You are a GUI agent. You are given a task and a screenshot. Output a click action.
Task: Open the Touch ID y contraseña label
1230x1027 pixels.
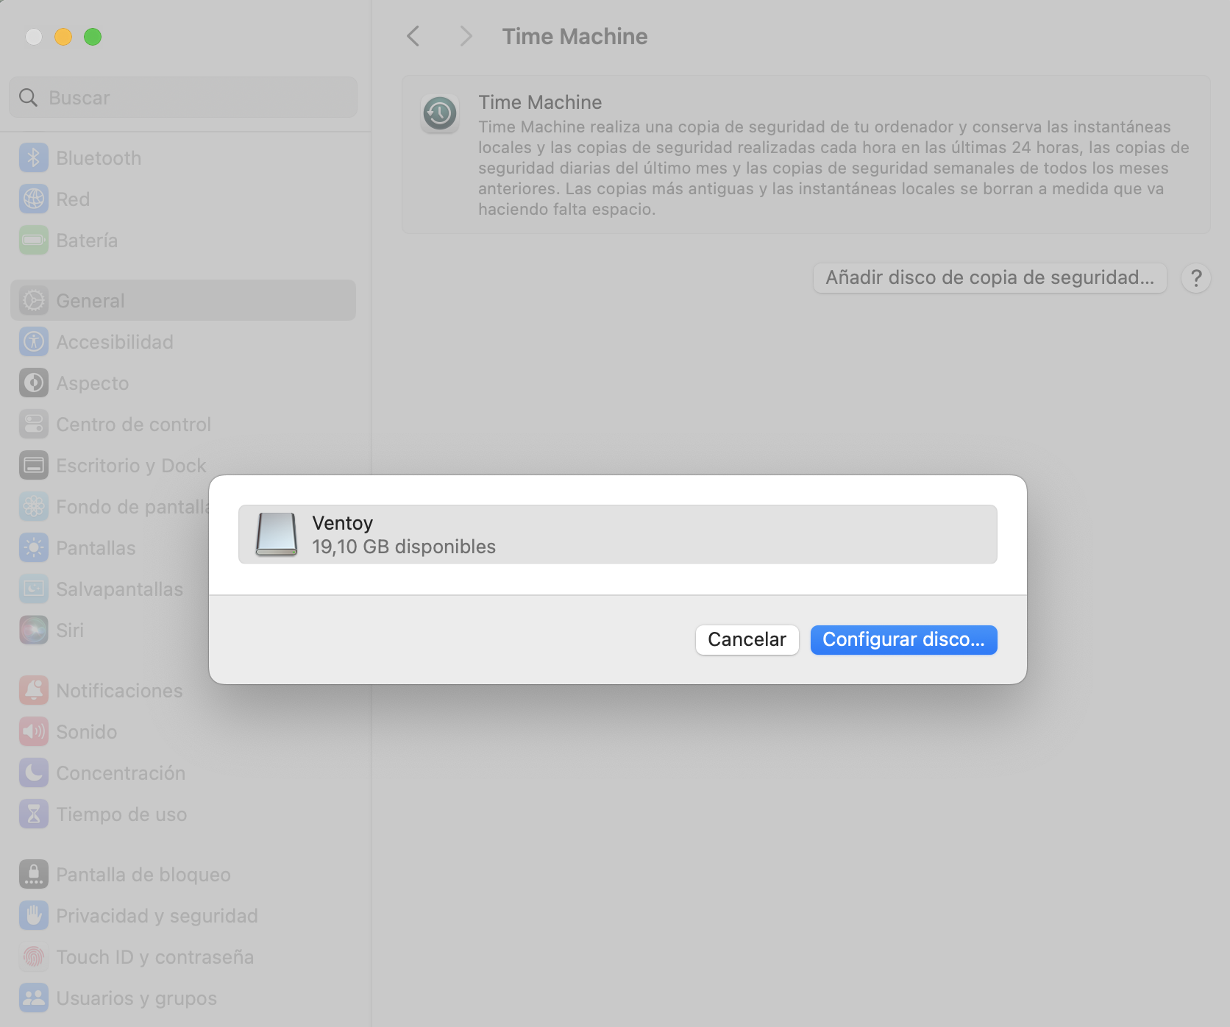(x=154, y=957)
